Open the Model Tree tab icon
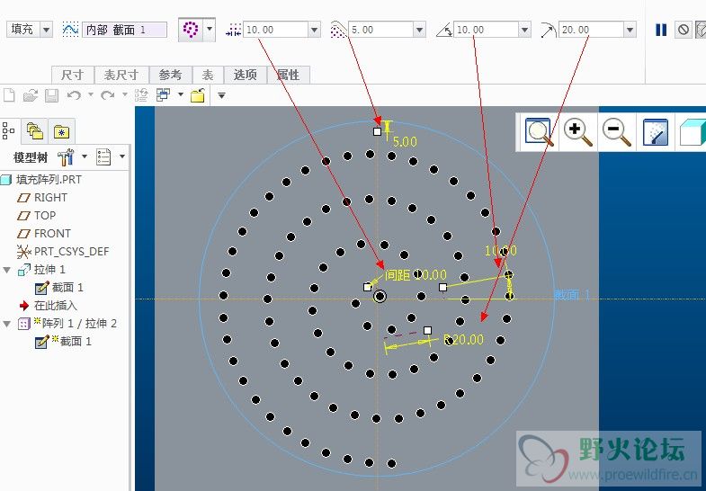 [9, 131]
